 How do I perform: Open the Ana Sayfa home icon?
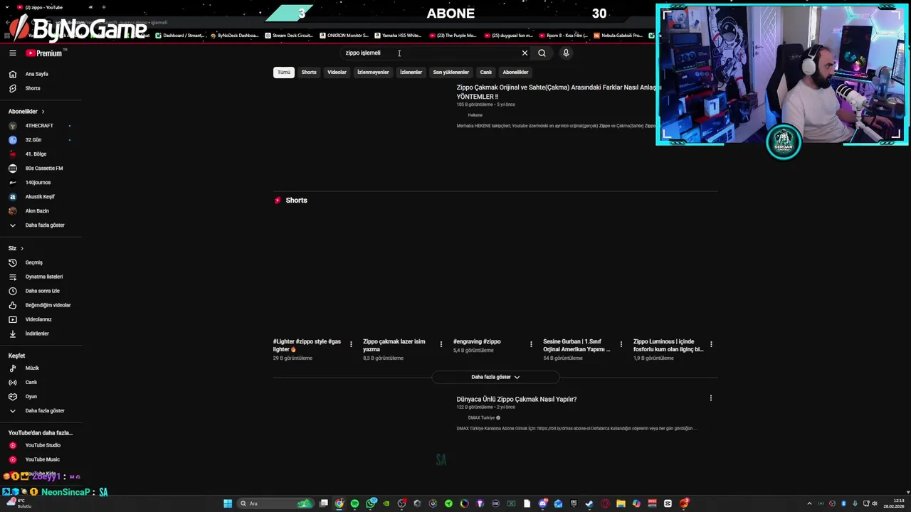(12, 74)
